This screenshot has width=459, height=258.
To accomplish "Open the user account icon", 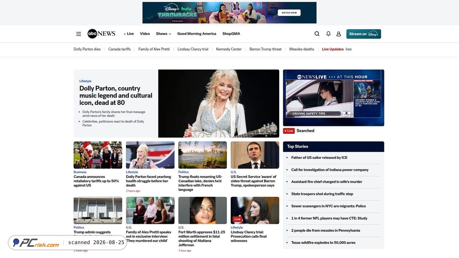I will tap(339, 34).
